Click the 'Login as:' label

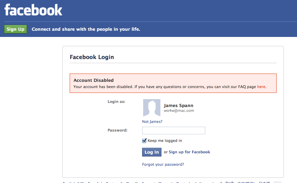click(x=117, y=102)
